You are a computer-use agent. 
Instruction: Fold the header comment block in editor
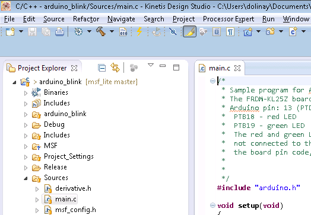tap(212, 81)
